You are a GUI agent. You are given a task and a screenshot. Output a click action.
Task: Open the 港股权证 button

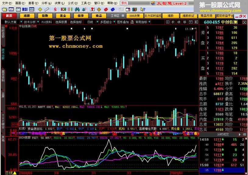coord(188,16)
